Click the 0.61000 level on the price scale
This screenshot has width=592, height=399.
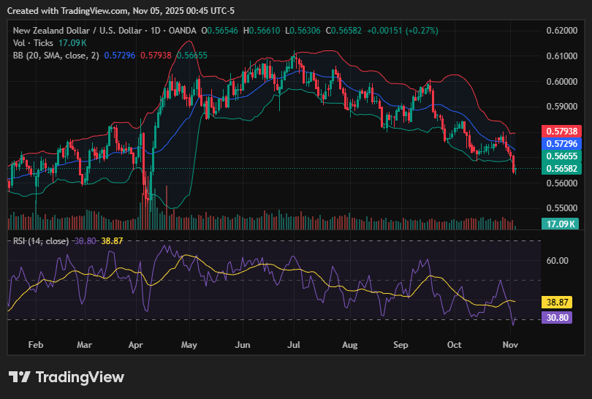pos(560,56)
